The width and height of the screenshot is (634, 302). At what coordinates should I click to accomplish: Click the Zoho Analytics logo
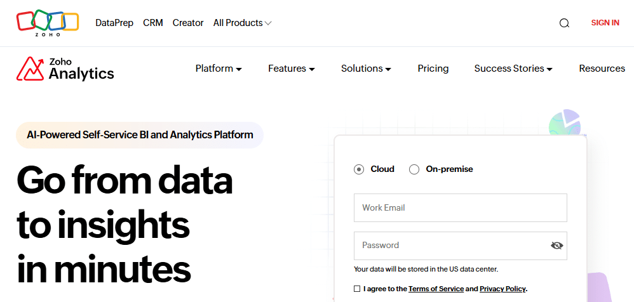[x=65, y=69]
